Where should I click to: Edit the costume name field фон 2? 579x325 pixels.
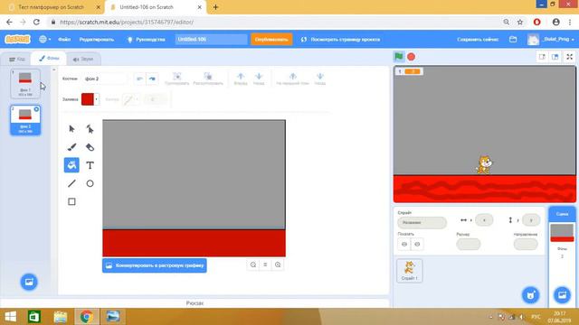(105, 79)
